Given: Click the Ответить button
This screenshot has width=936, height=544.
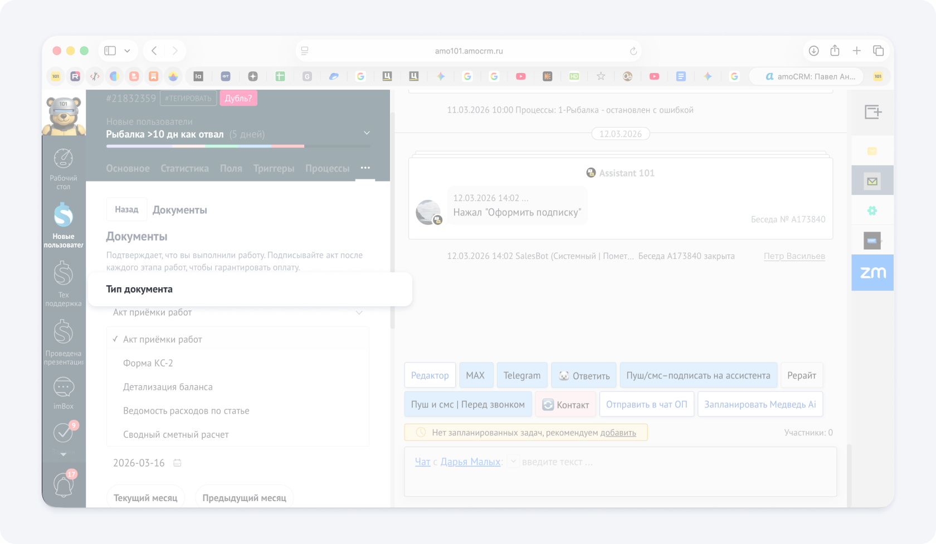Looking at the screenshot, I should pyautogui.click(x=584, y=375).
